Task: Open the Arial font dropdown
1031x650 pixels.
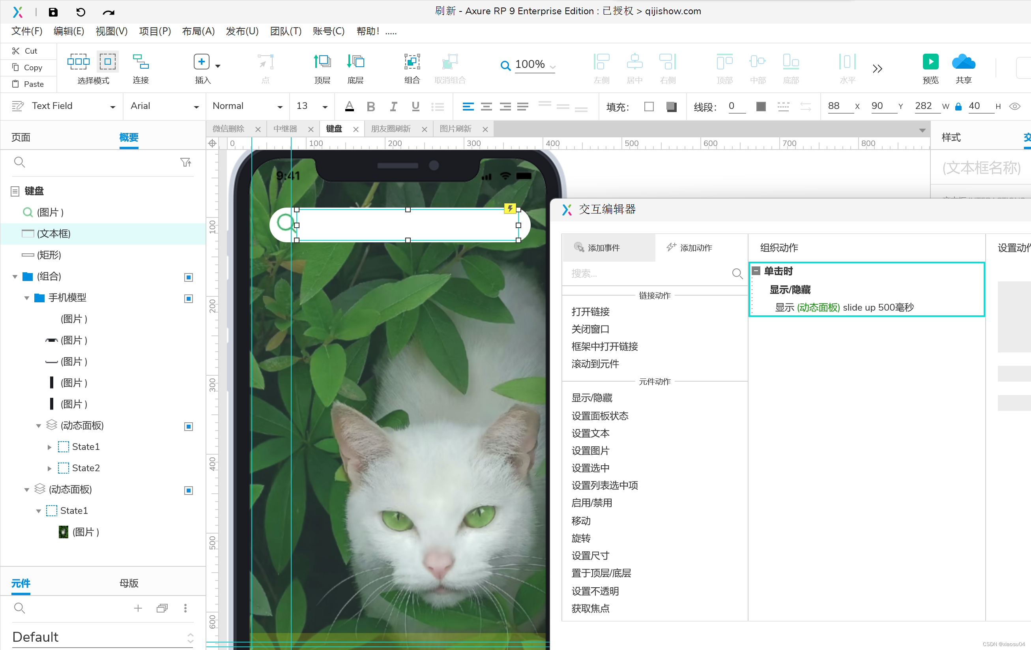Action: coord(196,107)
